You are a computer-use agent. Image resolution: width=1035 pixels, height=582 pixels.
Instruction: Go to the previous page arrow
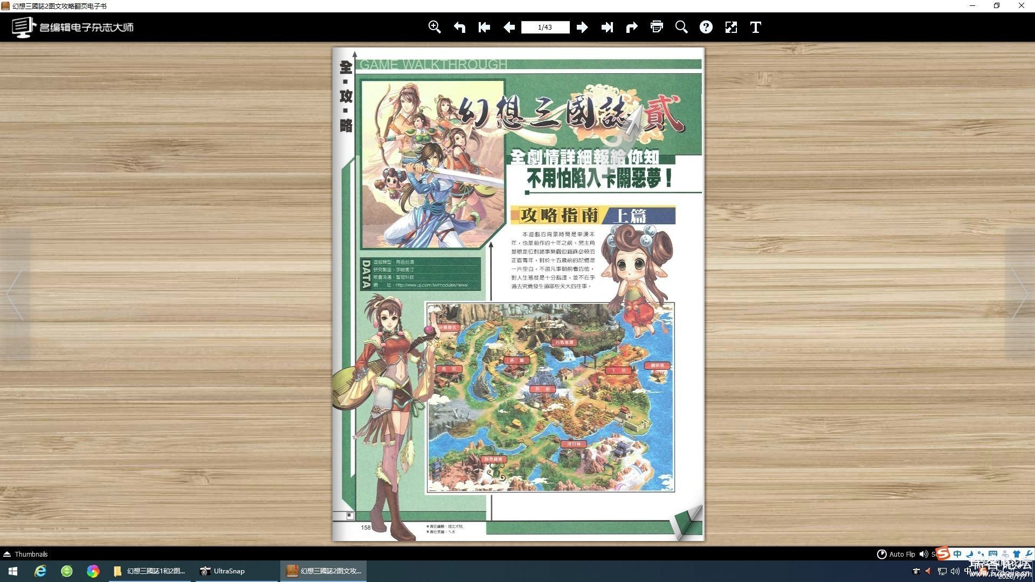tap(509, 27)
